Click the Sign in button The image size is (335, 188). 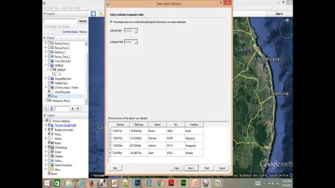tap(279, 14)
